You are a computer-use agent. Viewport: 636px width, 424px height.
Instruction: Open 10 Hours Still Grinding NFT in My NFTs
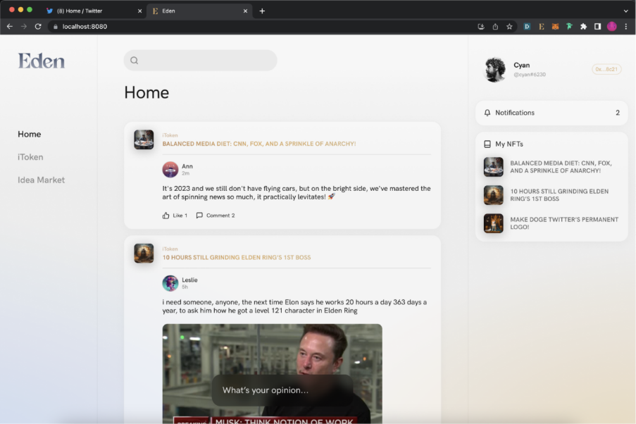click(x=551, y=195)
